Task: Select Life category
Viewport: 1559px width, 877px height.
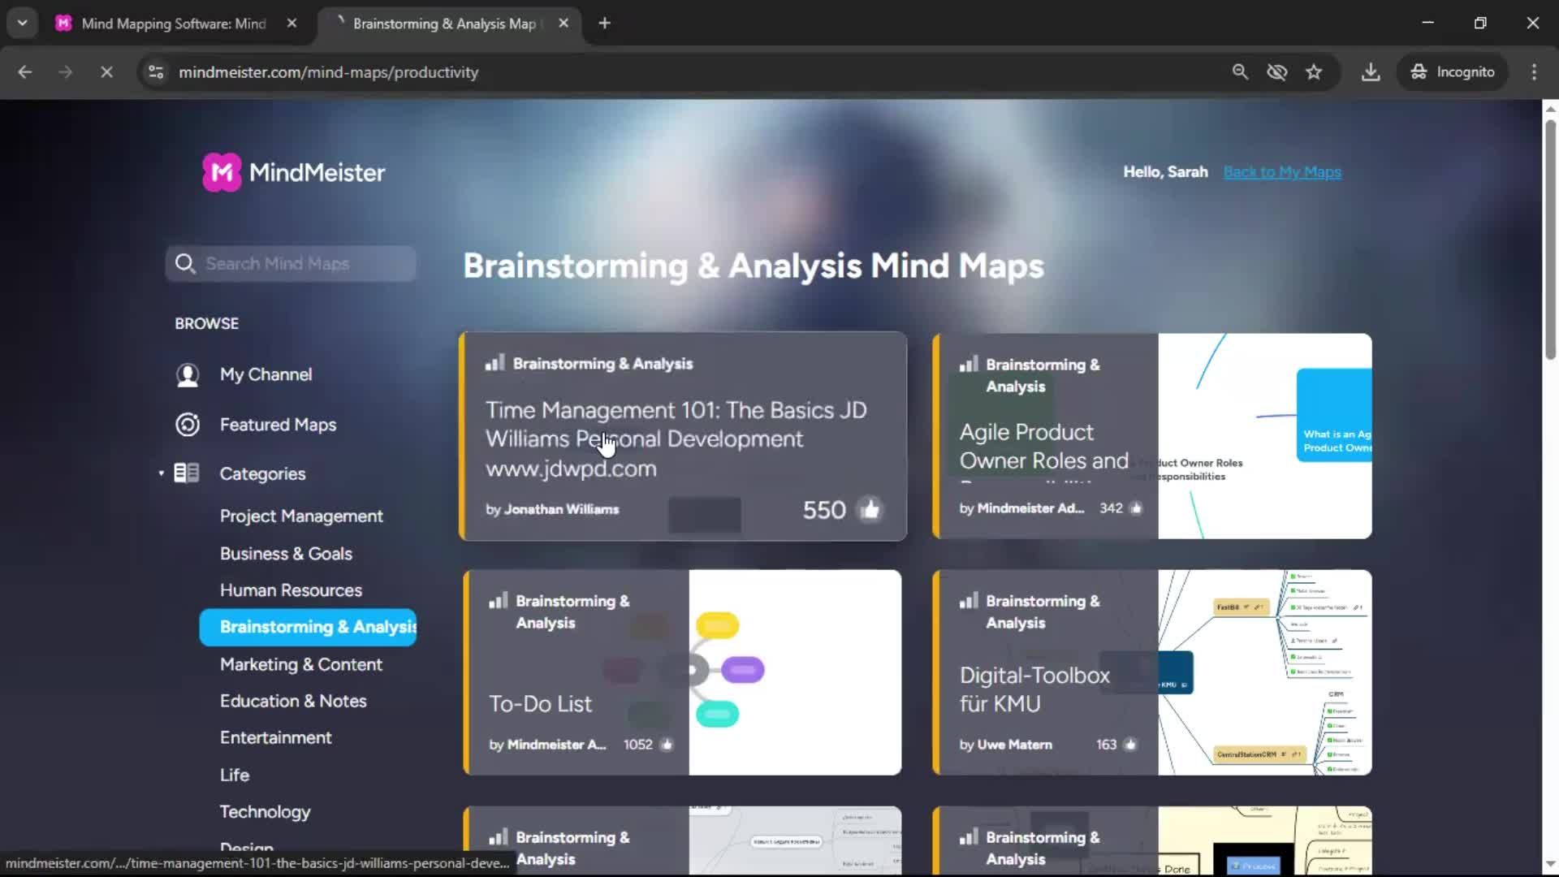Action: tap(235, 775)
